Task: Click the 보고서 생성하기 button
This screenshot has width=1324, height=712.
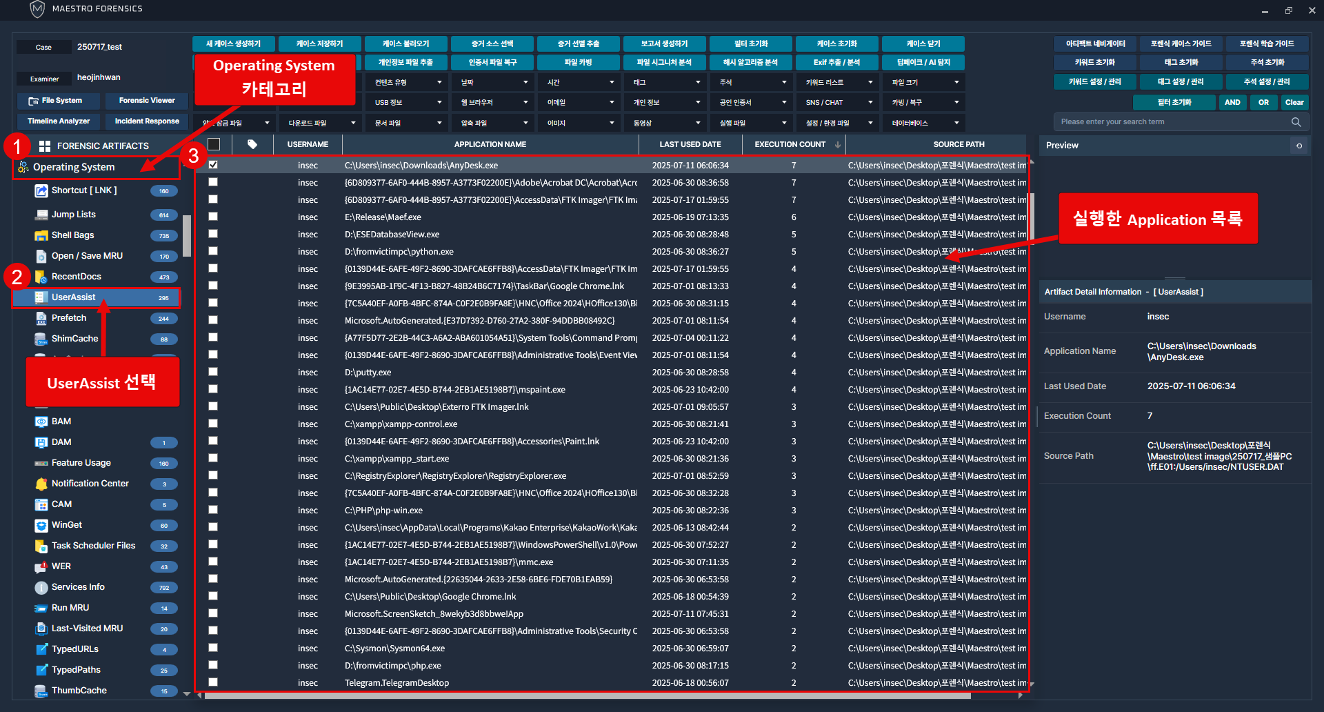Action: 664,43
